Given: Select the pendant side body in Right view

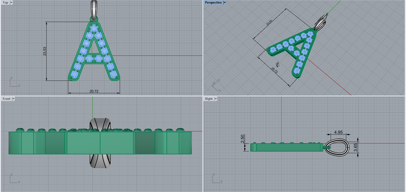Looking at the screenshot, I should [x=287, y=147].
